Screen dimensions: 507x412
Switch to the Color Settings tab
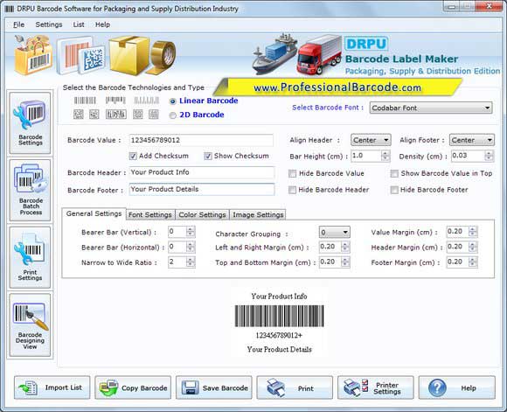pos(203,215)
